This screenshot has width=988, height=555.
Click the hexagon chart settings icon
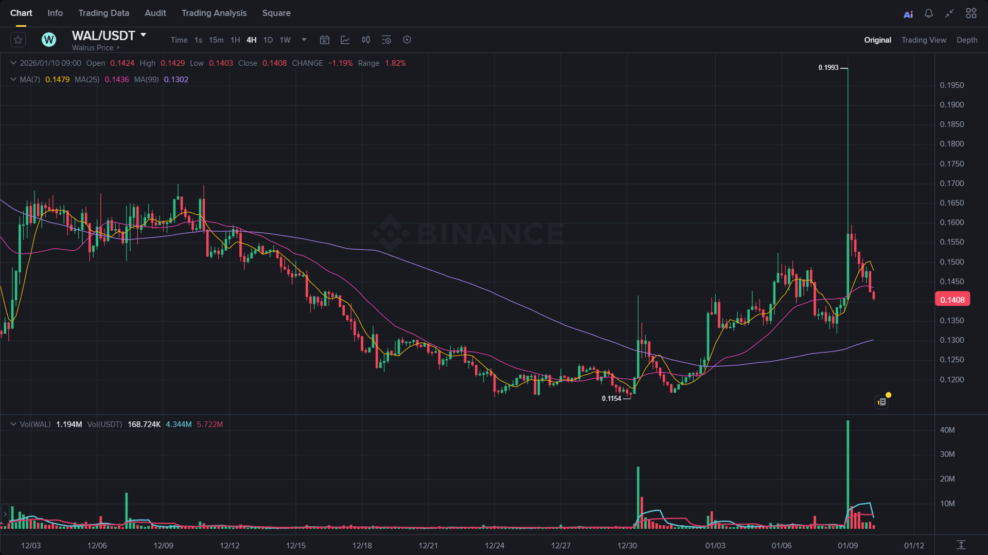[x=407, y=40]
